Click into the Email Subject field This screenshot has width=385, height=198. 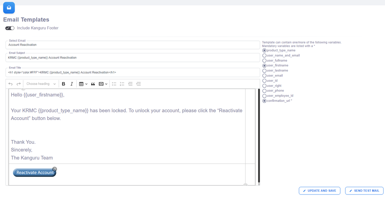132,58
